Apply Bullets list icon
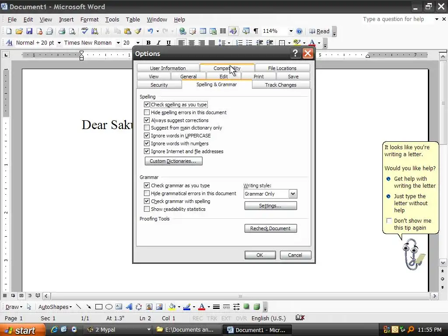 click(x=249, y=43)
